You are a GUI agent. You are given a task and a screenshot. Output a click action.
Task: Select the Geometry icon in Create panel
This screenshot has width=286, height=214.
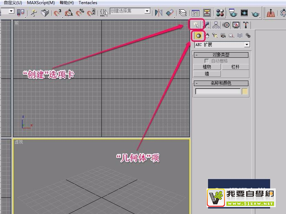(x=199, y=35)
